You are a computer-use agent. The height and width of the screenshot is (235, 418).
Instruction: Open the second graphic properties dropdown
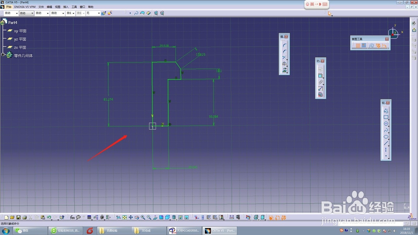(26, 13)
